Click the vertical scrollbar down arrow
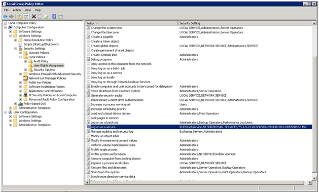 click(314, 178)
